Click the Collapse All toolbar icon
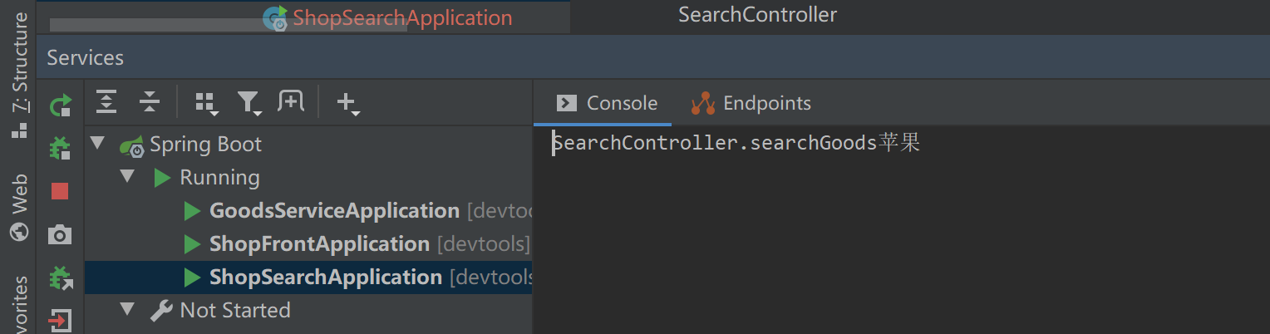Screen dimensions: 1270x334 pyautogui.click(x=150, y=102)
